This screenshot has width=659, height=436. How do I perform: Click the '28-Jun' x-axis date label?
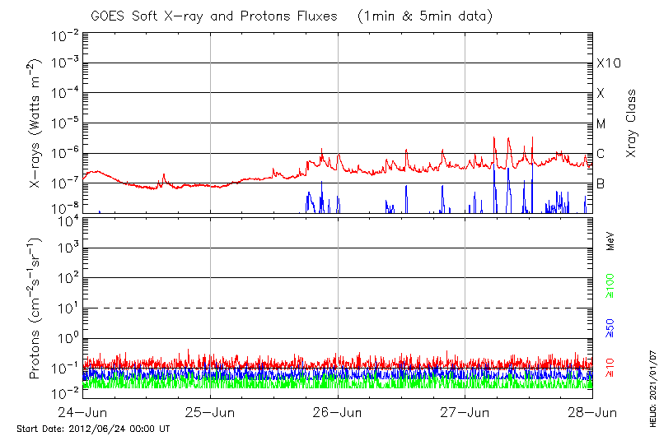point(591,412)
